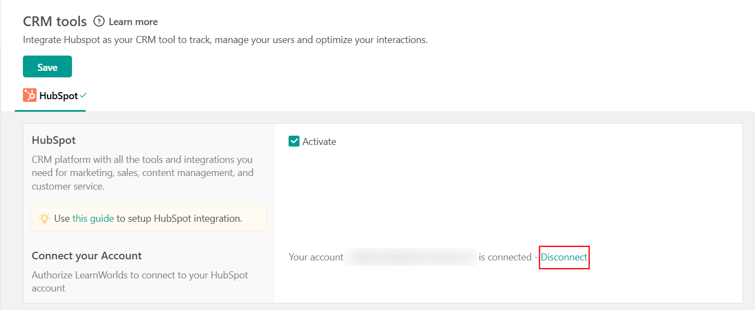Click the question mark help icon
The width and height of the screenshot is (755, 310).
pyautogui.click(x=99, y=21)
